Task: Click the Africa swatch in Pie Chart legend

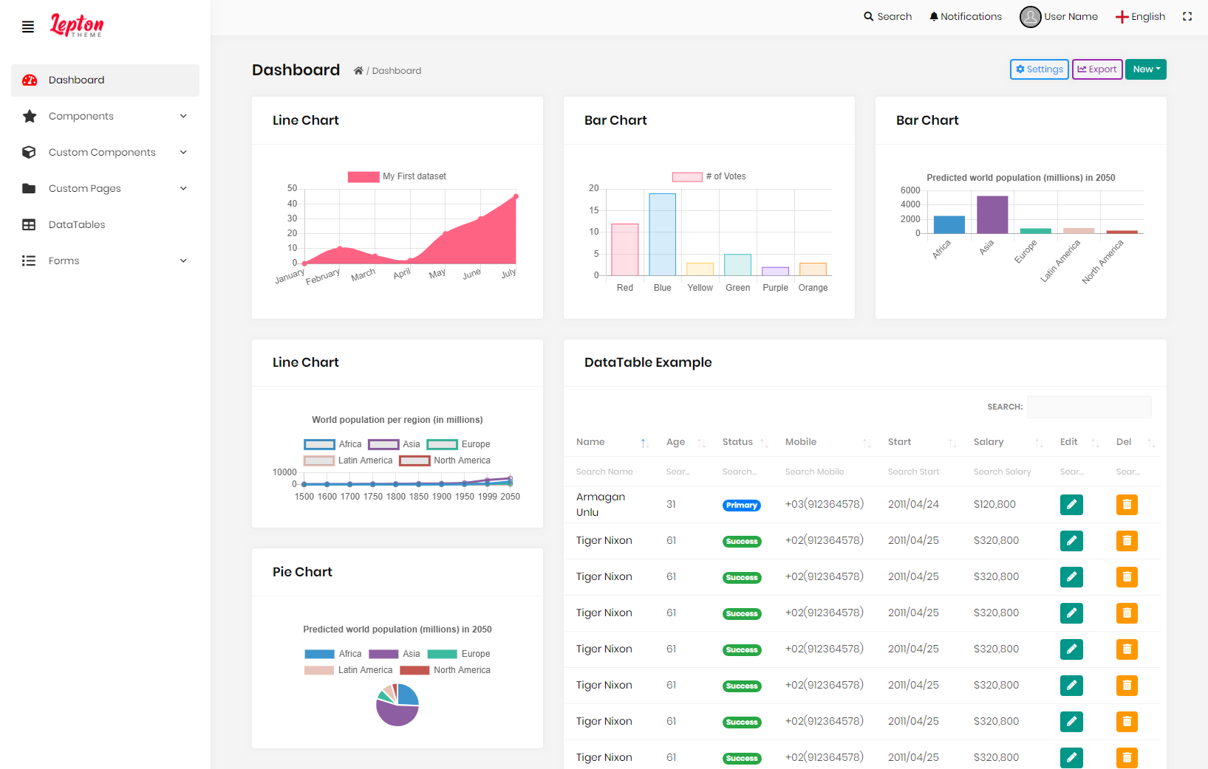Action: coord(319,654)
